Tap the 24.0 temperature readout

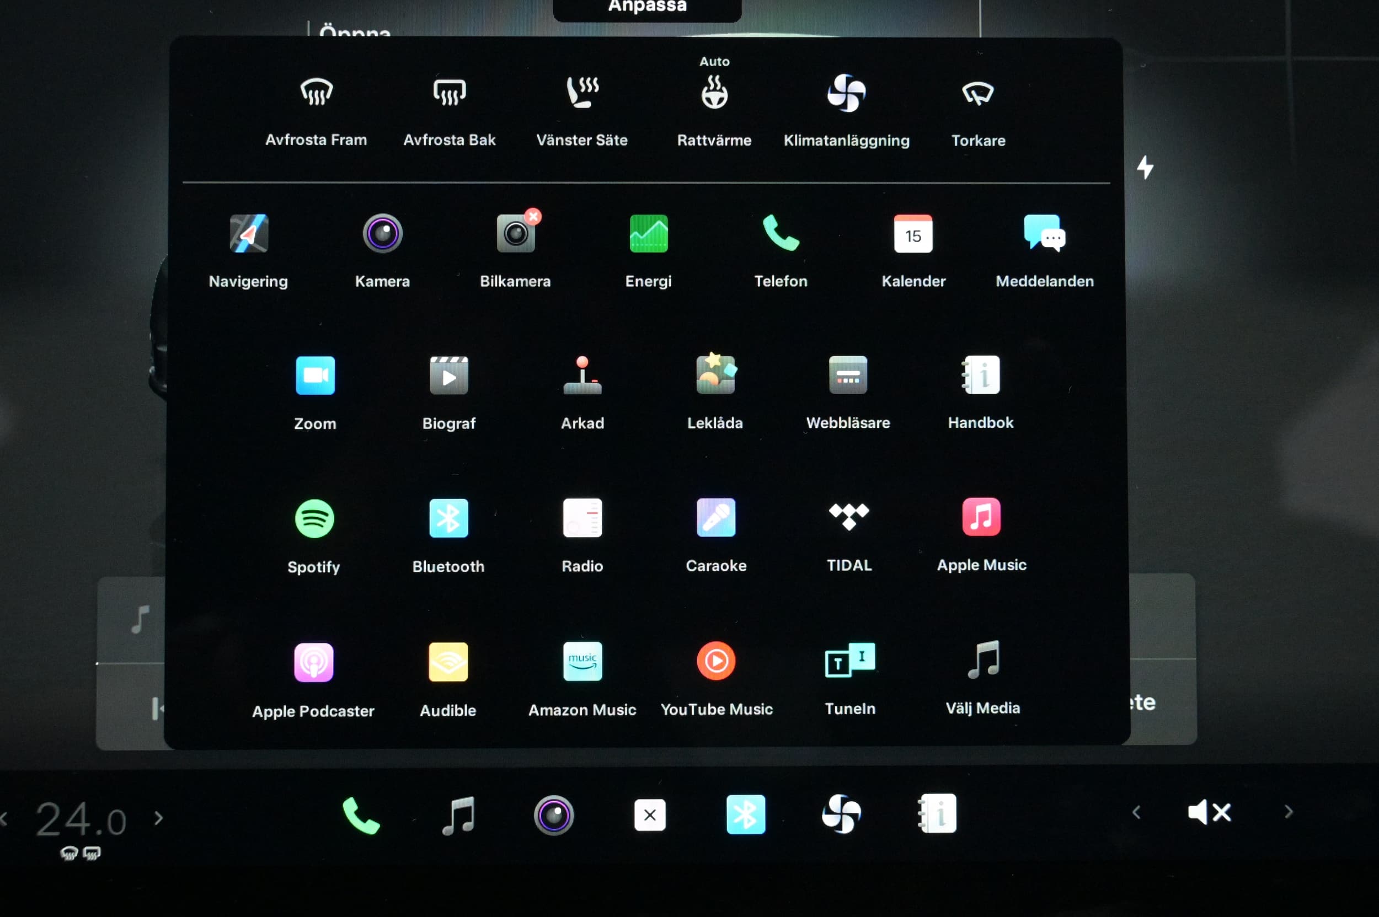[x=81, y=819]
